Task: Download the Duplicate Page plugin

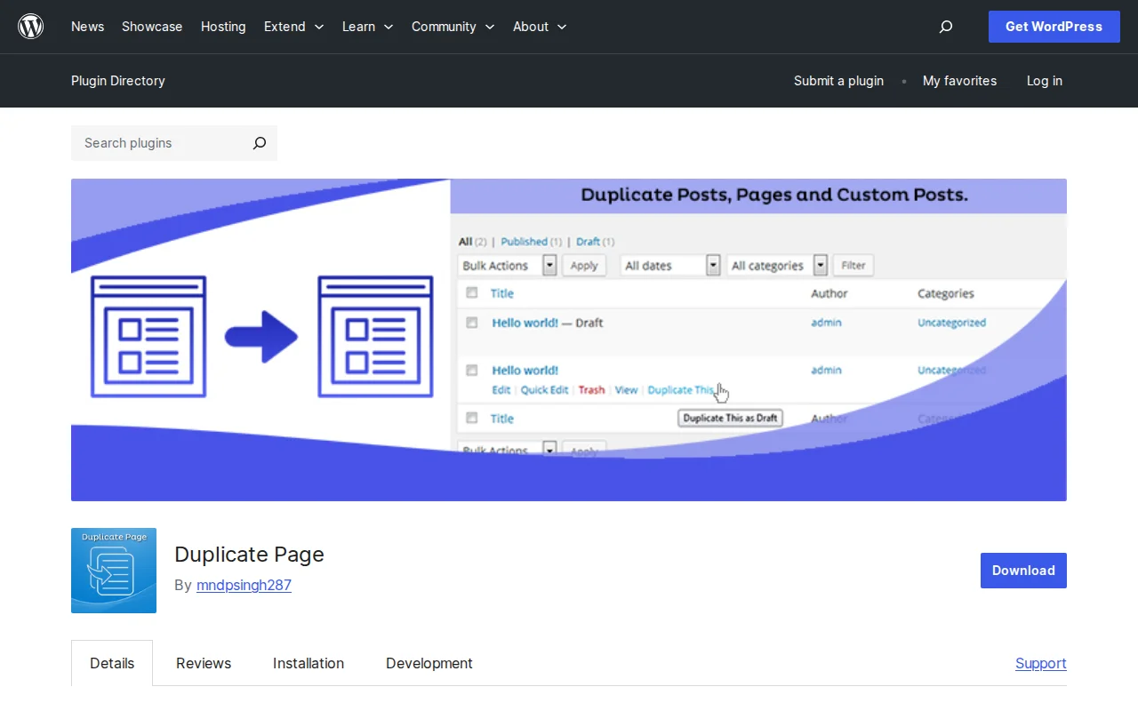Action: (1022, 571)
